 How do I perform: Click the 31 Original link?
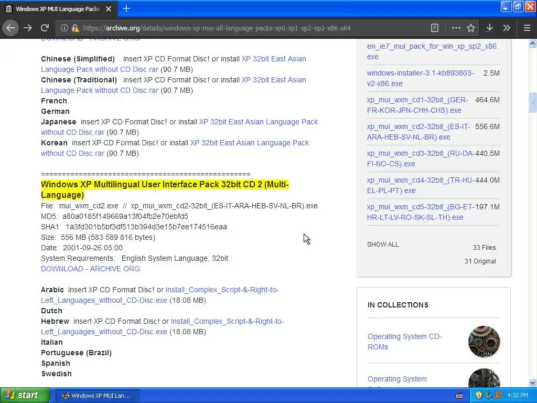click(480, 261)
